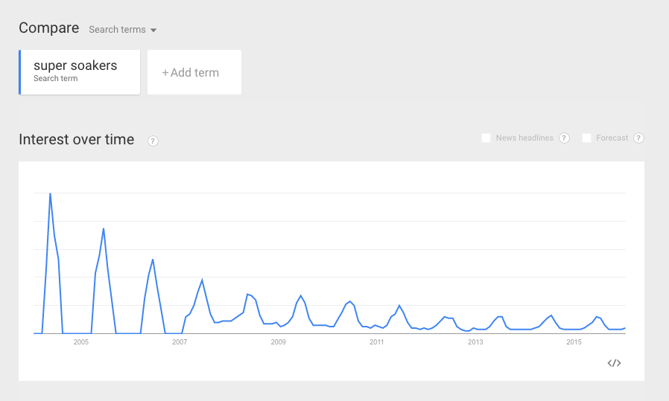The height and width of the screenshot is (401, 669).
Task: Click the 2015 label on the time axis
Action: 574,341
